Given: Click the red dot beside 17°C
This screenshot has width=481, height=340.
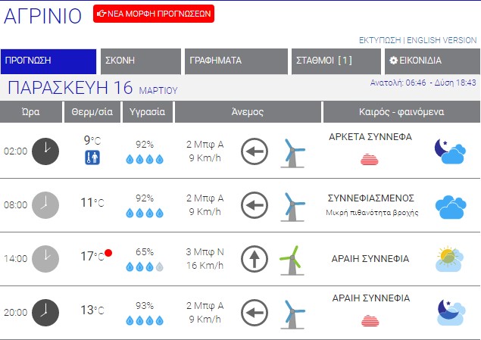Looking at the screenshot, I should (109, 253).
